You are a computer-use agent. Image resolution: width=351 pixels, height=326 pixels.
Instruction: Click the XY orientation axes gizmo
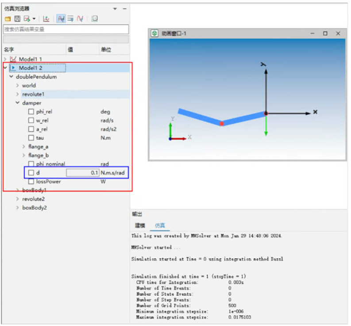coord(180,129)
